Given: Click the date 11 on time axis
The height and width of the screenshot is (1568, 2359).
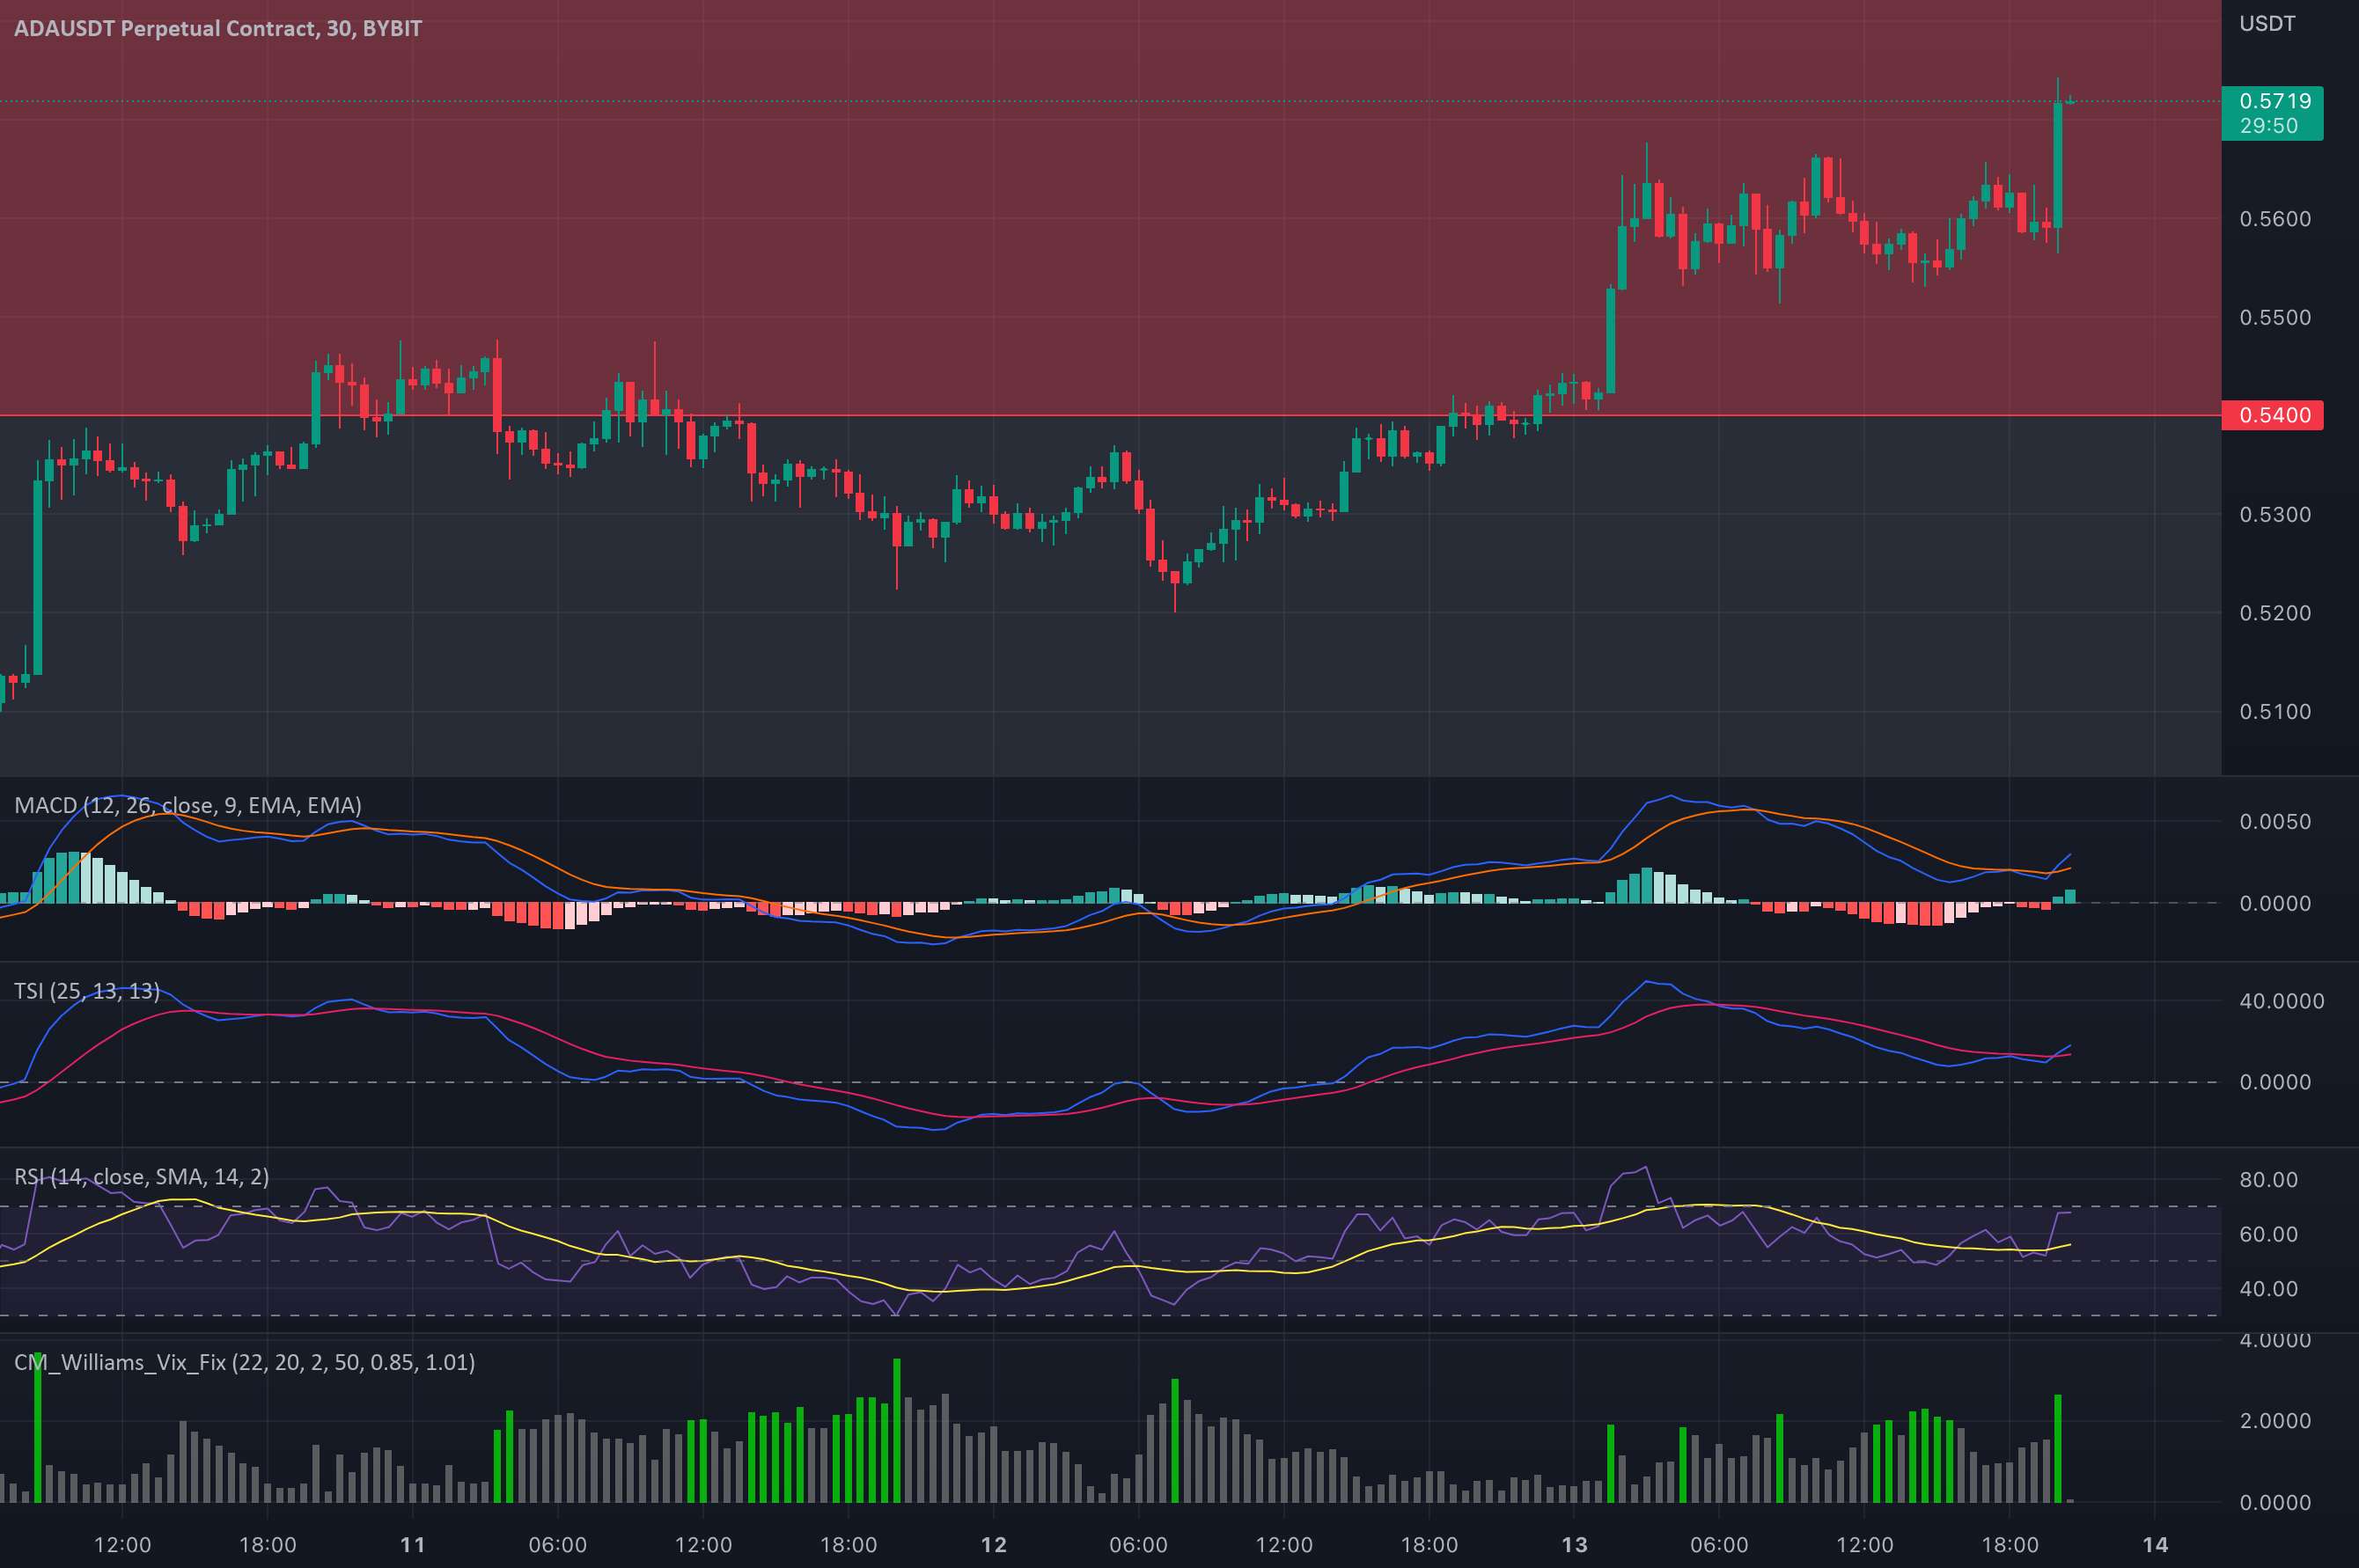Looking at the screenshot, I should pos(412,1545).
